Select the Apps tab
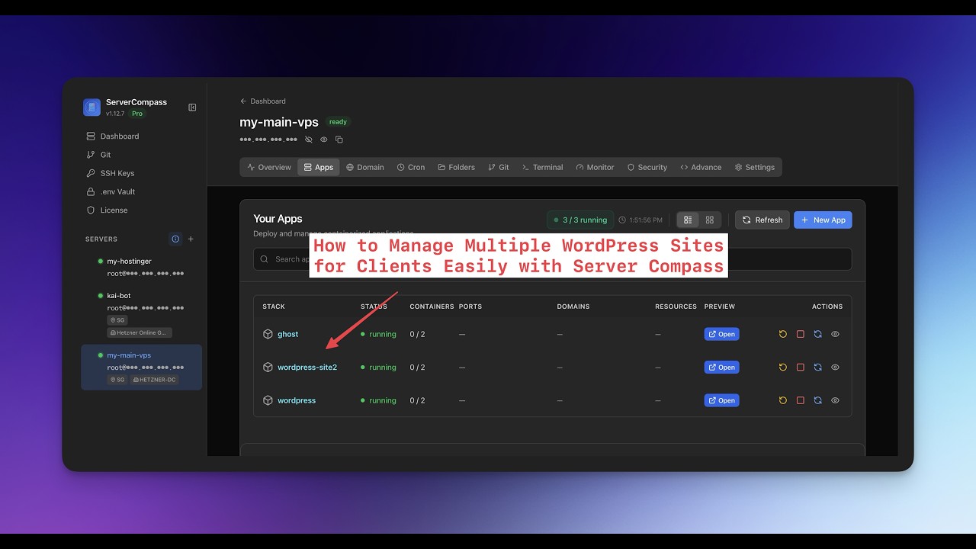Image resolution: width=976 pixels, height=549 pixels. 319,167
